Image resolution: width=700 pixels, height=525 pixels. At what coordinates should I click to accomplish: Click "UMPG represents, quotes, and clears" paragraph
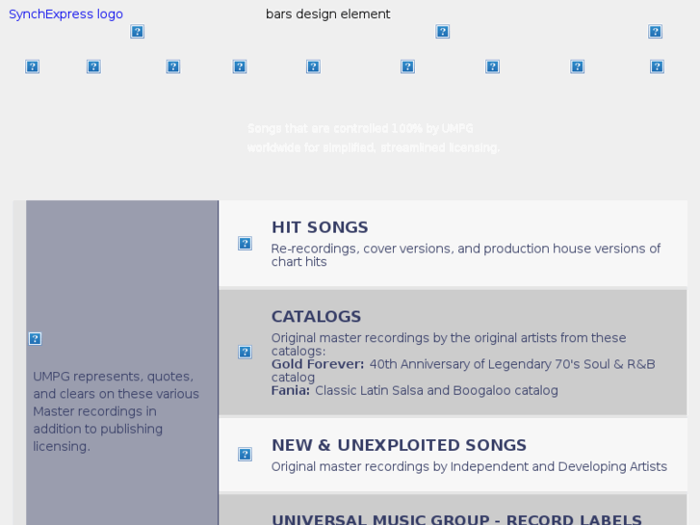tap(117, 411)
